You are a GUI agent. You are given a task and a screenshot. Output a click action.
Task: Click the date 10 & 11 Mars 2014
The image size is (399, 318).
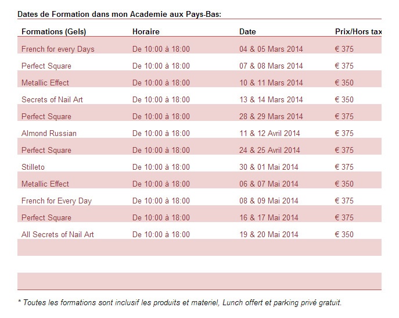(x=271, y=83)
